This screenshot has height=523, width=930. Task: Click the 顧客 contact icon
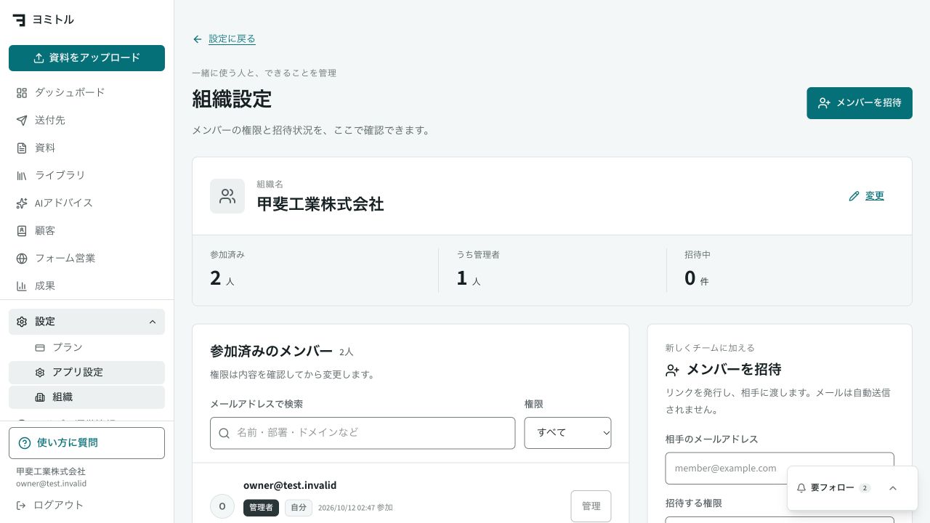(x=22, y=231)
